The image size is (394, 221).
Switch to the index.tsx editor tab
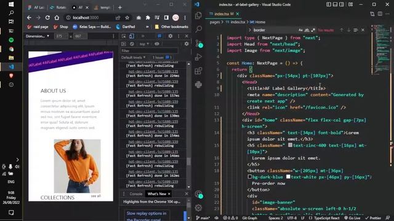point(222,14)
